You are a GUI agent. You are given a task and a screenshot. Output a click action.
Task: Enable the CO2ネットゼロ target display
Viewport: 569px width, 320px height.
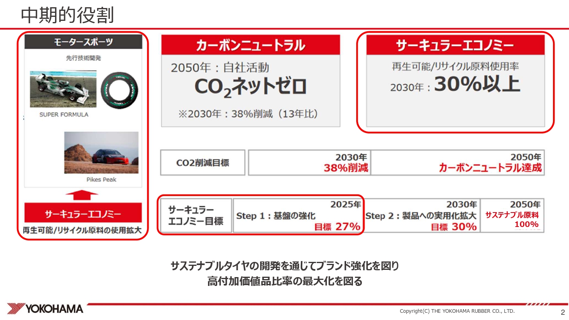pyautogui.click(x=250, y=86)
